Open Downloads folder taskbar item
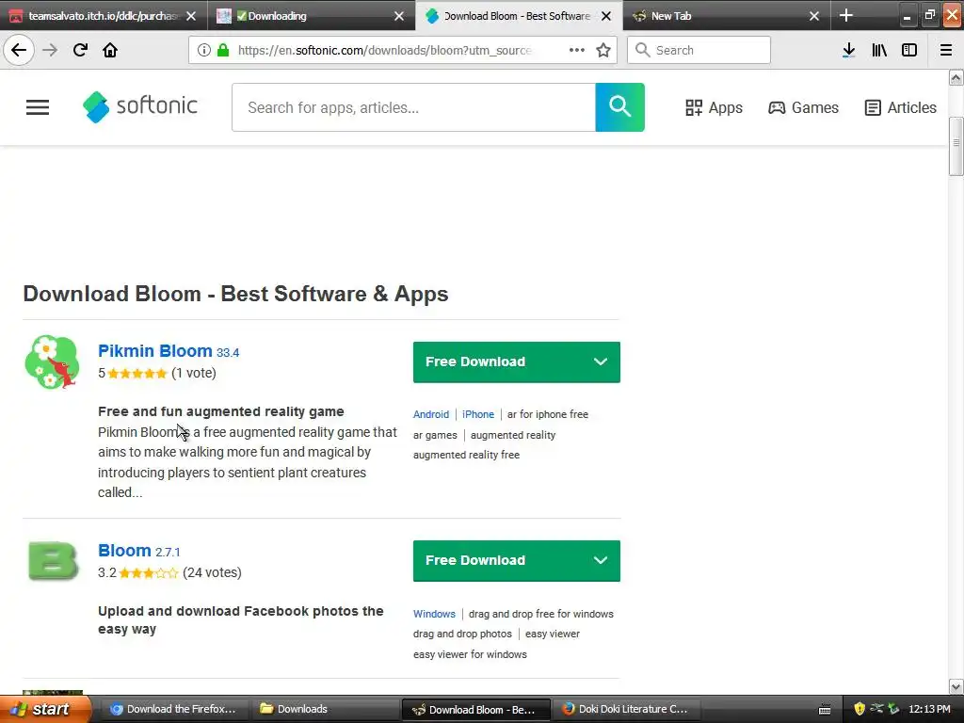The height and width of the screenshot is (723, 964). pos(324,709)
